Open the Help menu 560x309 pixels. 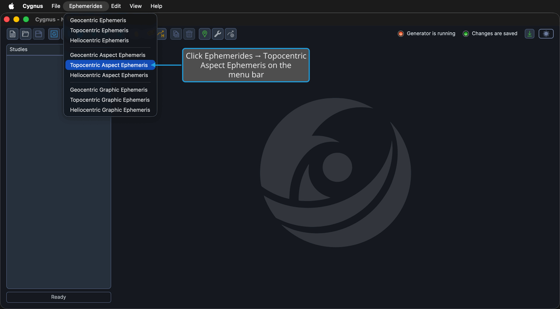156,6
